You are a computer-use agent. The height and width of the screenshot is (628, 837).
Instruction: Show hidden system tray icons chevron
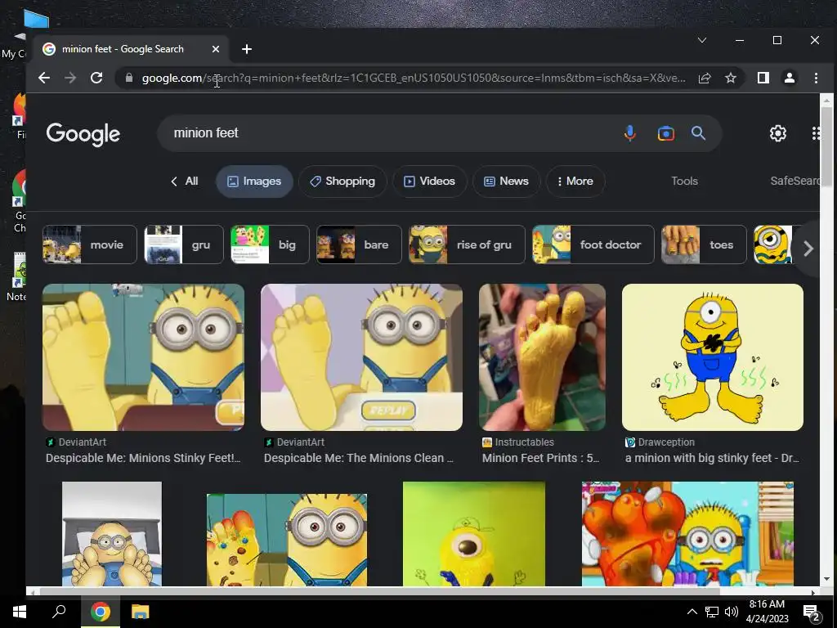(692, 612)
